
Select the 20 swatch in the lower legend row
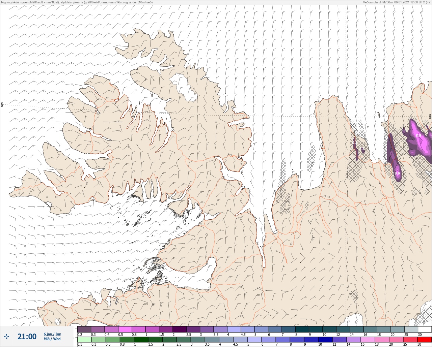tap(396, 340)
